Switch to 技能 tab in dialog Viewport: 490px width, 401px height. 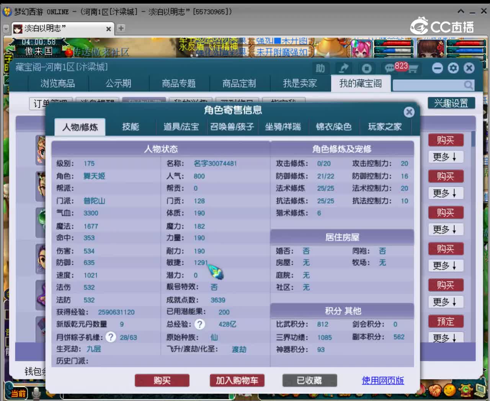(131, 127)
